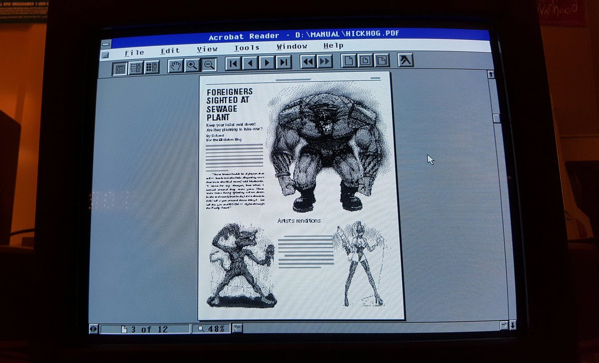Screen dimensions: 599x363
Task: Show Thumbnails and Page view
Action: click(151, 67)
